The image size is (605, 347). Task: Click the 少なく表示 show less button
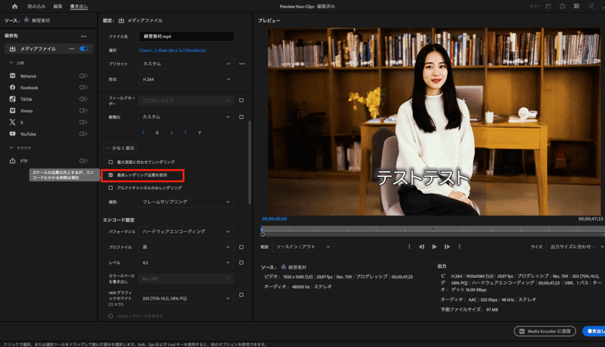tap(119, 148)
